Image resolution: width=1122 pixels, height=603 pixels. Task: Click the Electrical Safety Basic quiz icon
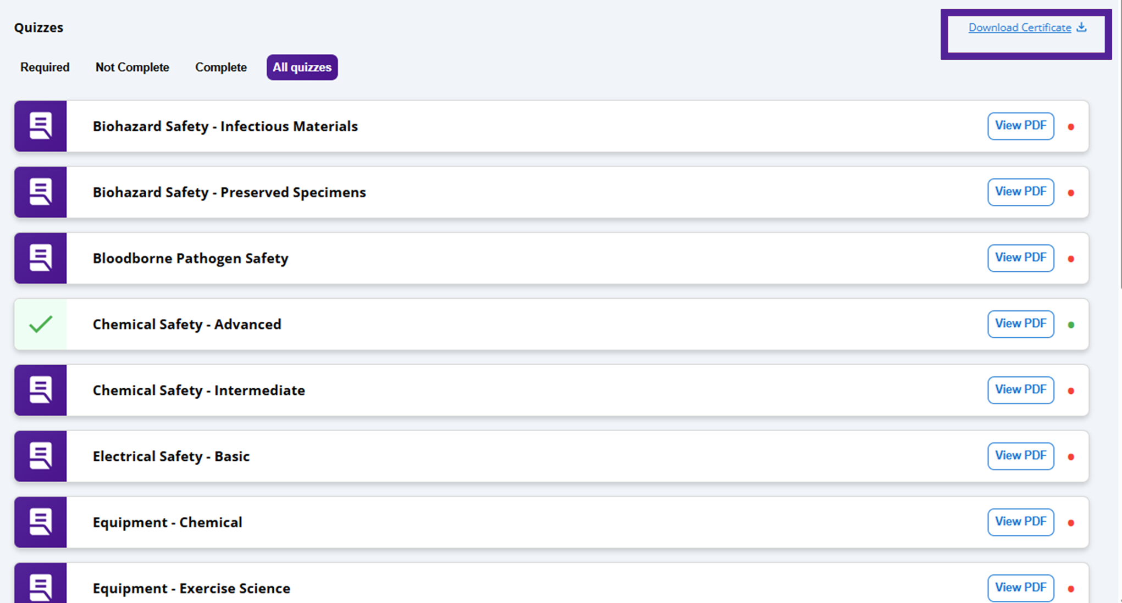(40, 456)
